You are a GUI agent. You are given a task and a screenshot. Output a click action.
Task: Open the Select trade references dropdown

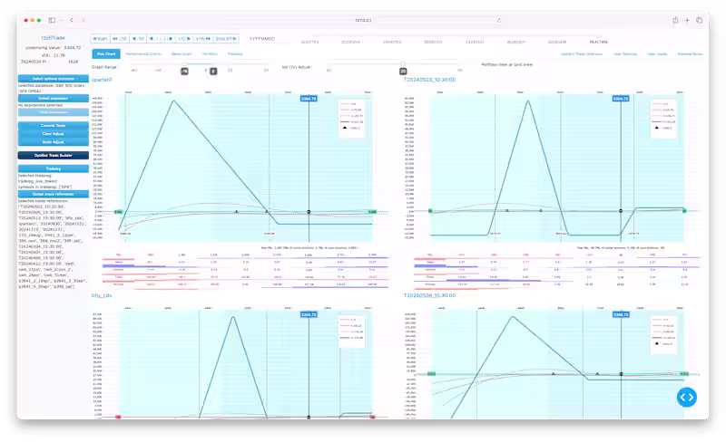click(54, 194)
